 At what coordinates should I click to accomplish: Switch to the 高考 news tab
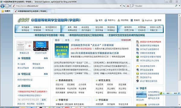pos(67,40)
